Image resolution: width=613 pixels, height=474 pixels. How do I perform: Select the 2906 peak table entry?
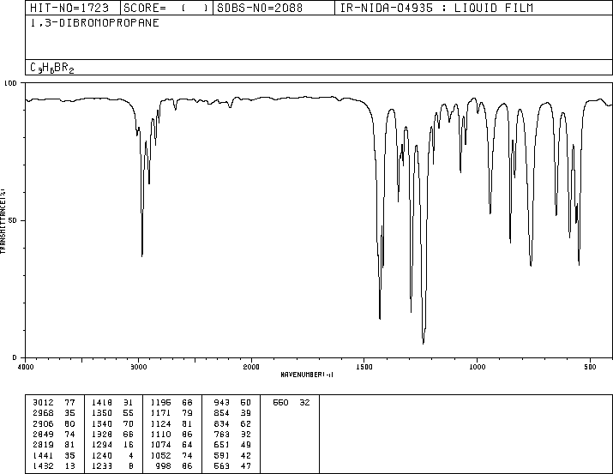point(54,423)
